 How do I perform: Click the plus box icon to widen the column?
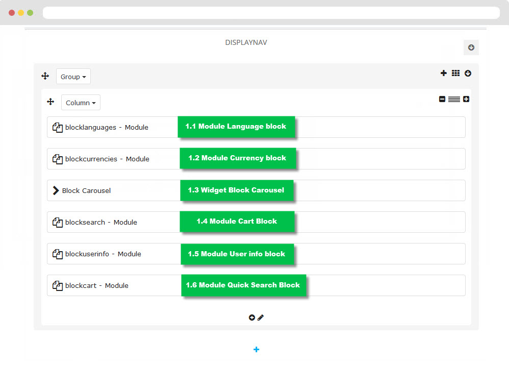[x=466, y=99]
